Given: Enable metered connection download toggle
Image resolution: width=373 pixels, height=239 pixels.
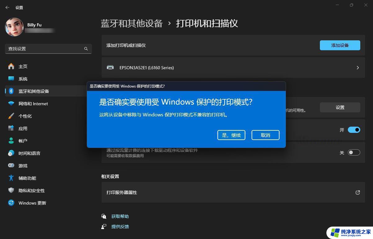Looking at the screenshot, I should coord(354,152).
